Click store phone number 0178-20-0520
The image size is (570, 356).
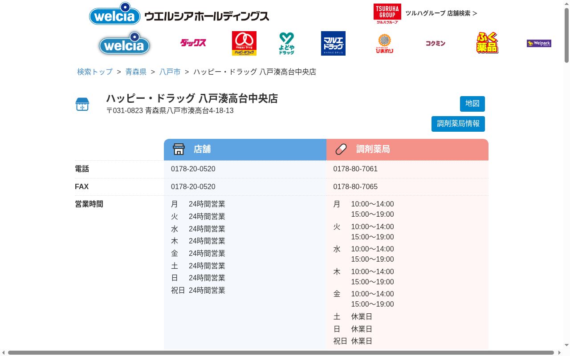[193, 169]
